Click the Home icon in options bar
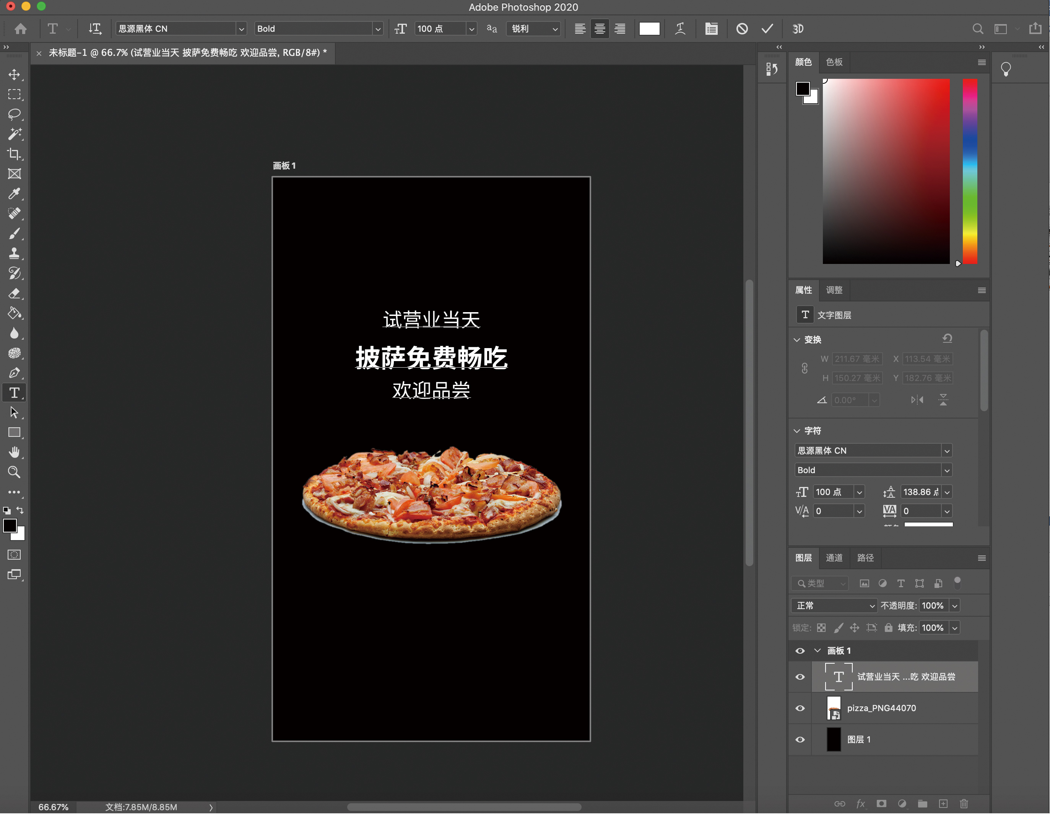The height and width of the screenshot is (814, 1050). [21, 29]
